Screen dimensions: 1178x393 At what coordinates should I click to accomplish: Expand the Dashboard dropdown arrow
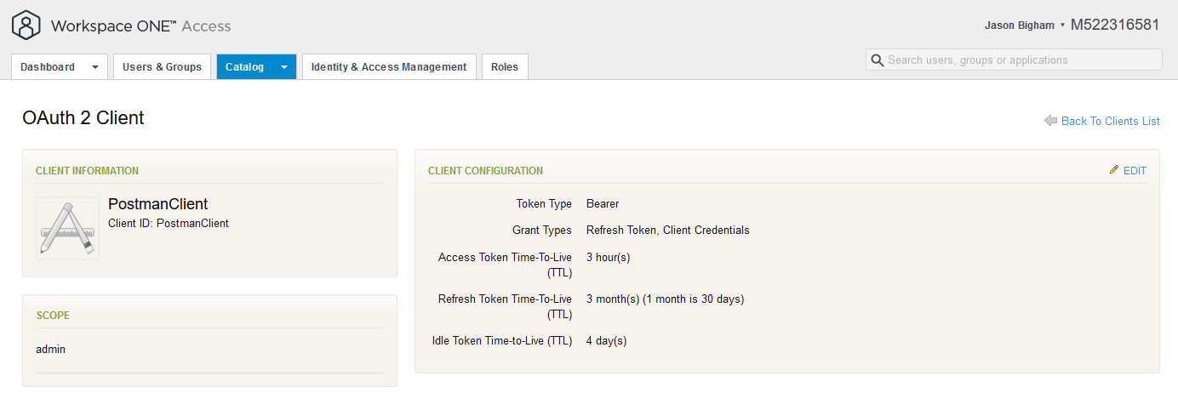coord(95,67)
